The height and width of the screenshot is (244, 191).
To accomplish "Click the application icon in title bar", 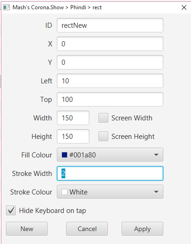I will point(6,7).
